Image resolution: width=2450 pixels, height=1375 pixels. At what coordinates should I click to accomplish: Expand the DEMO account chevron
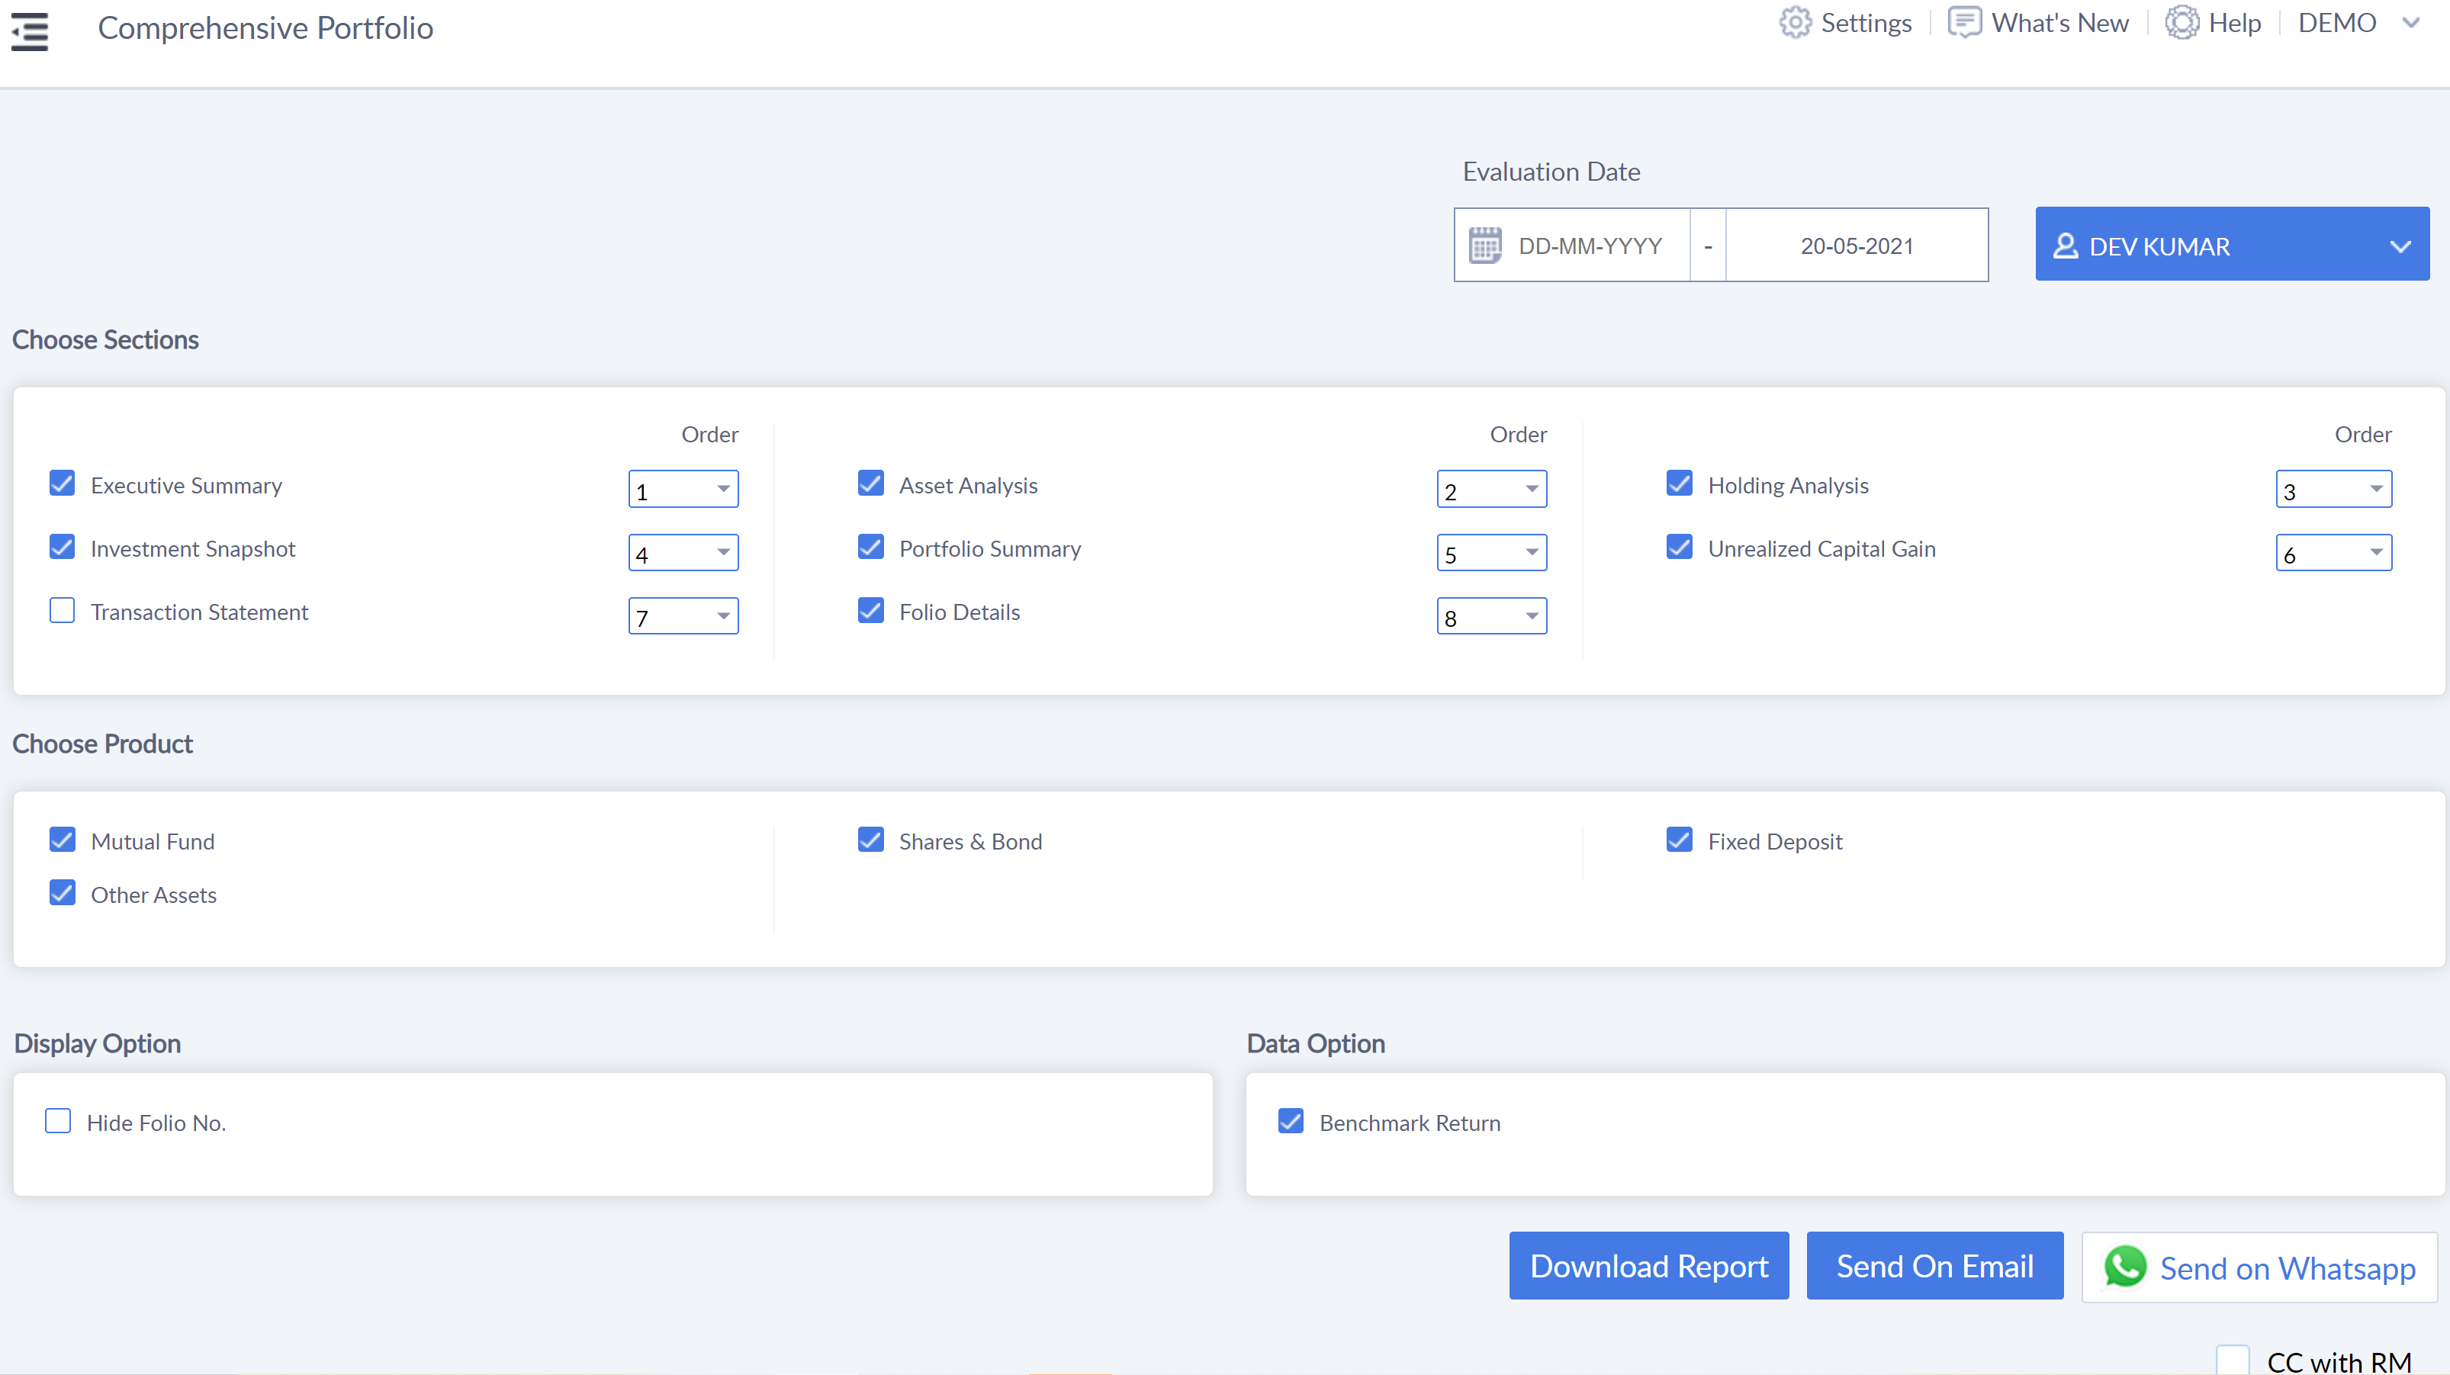point(2411,23)
